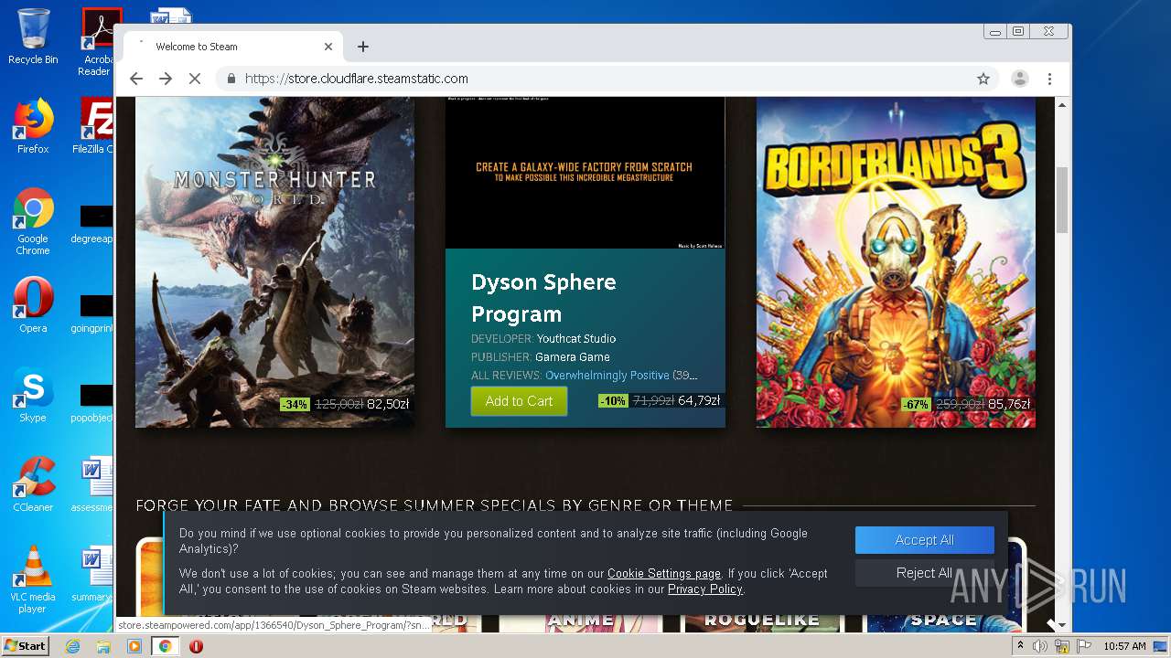The height and width of the screenshot is (658, 1171).
Task: Open the Chrome profile avatar icon
Action: tap(1019, 79)
